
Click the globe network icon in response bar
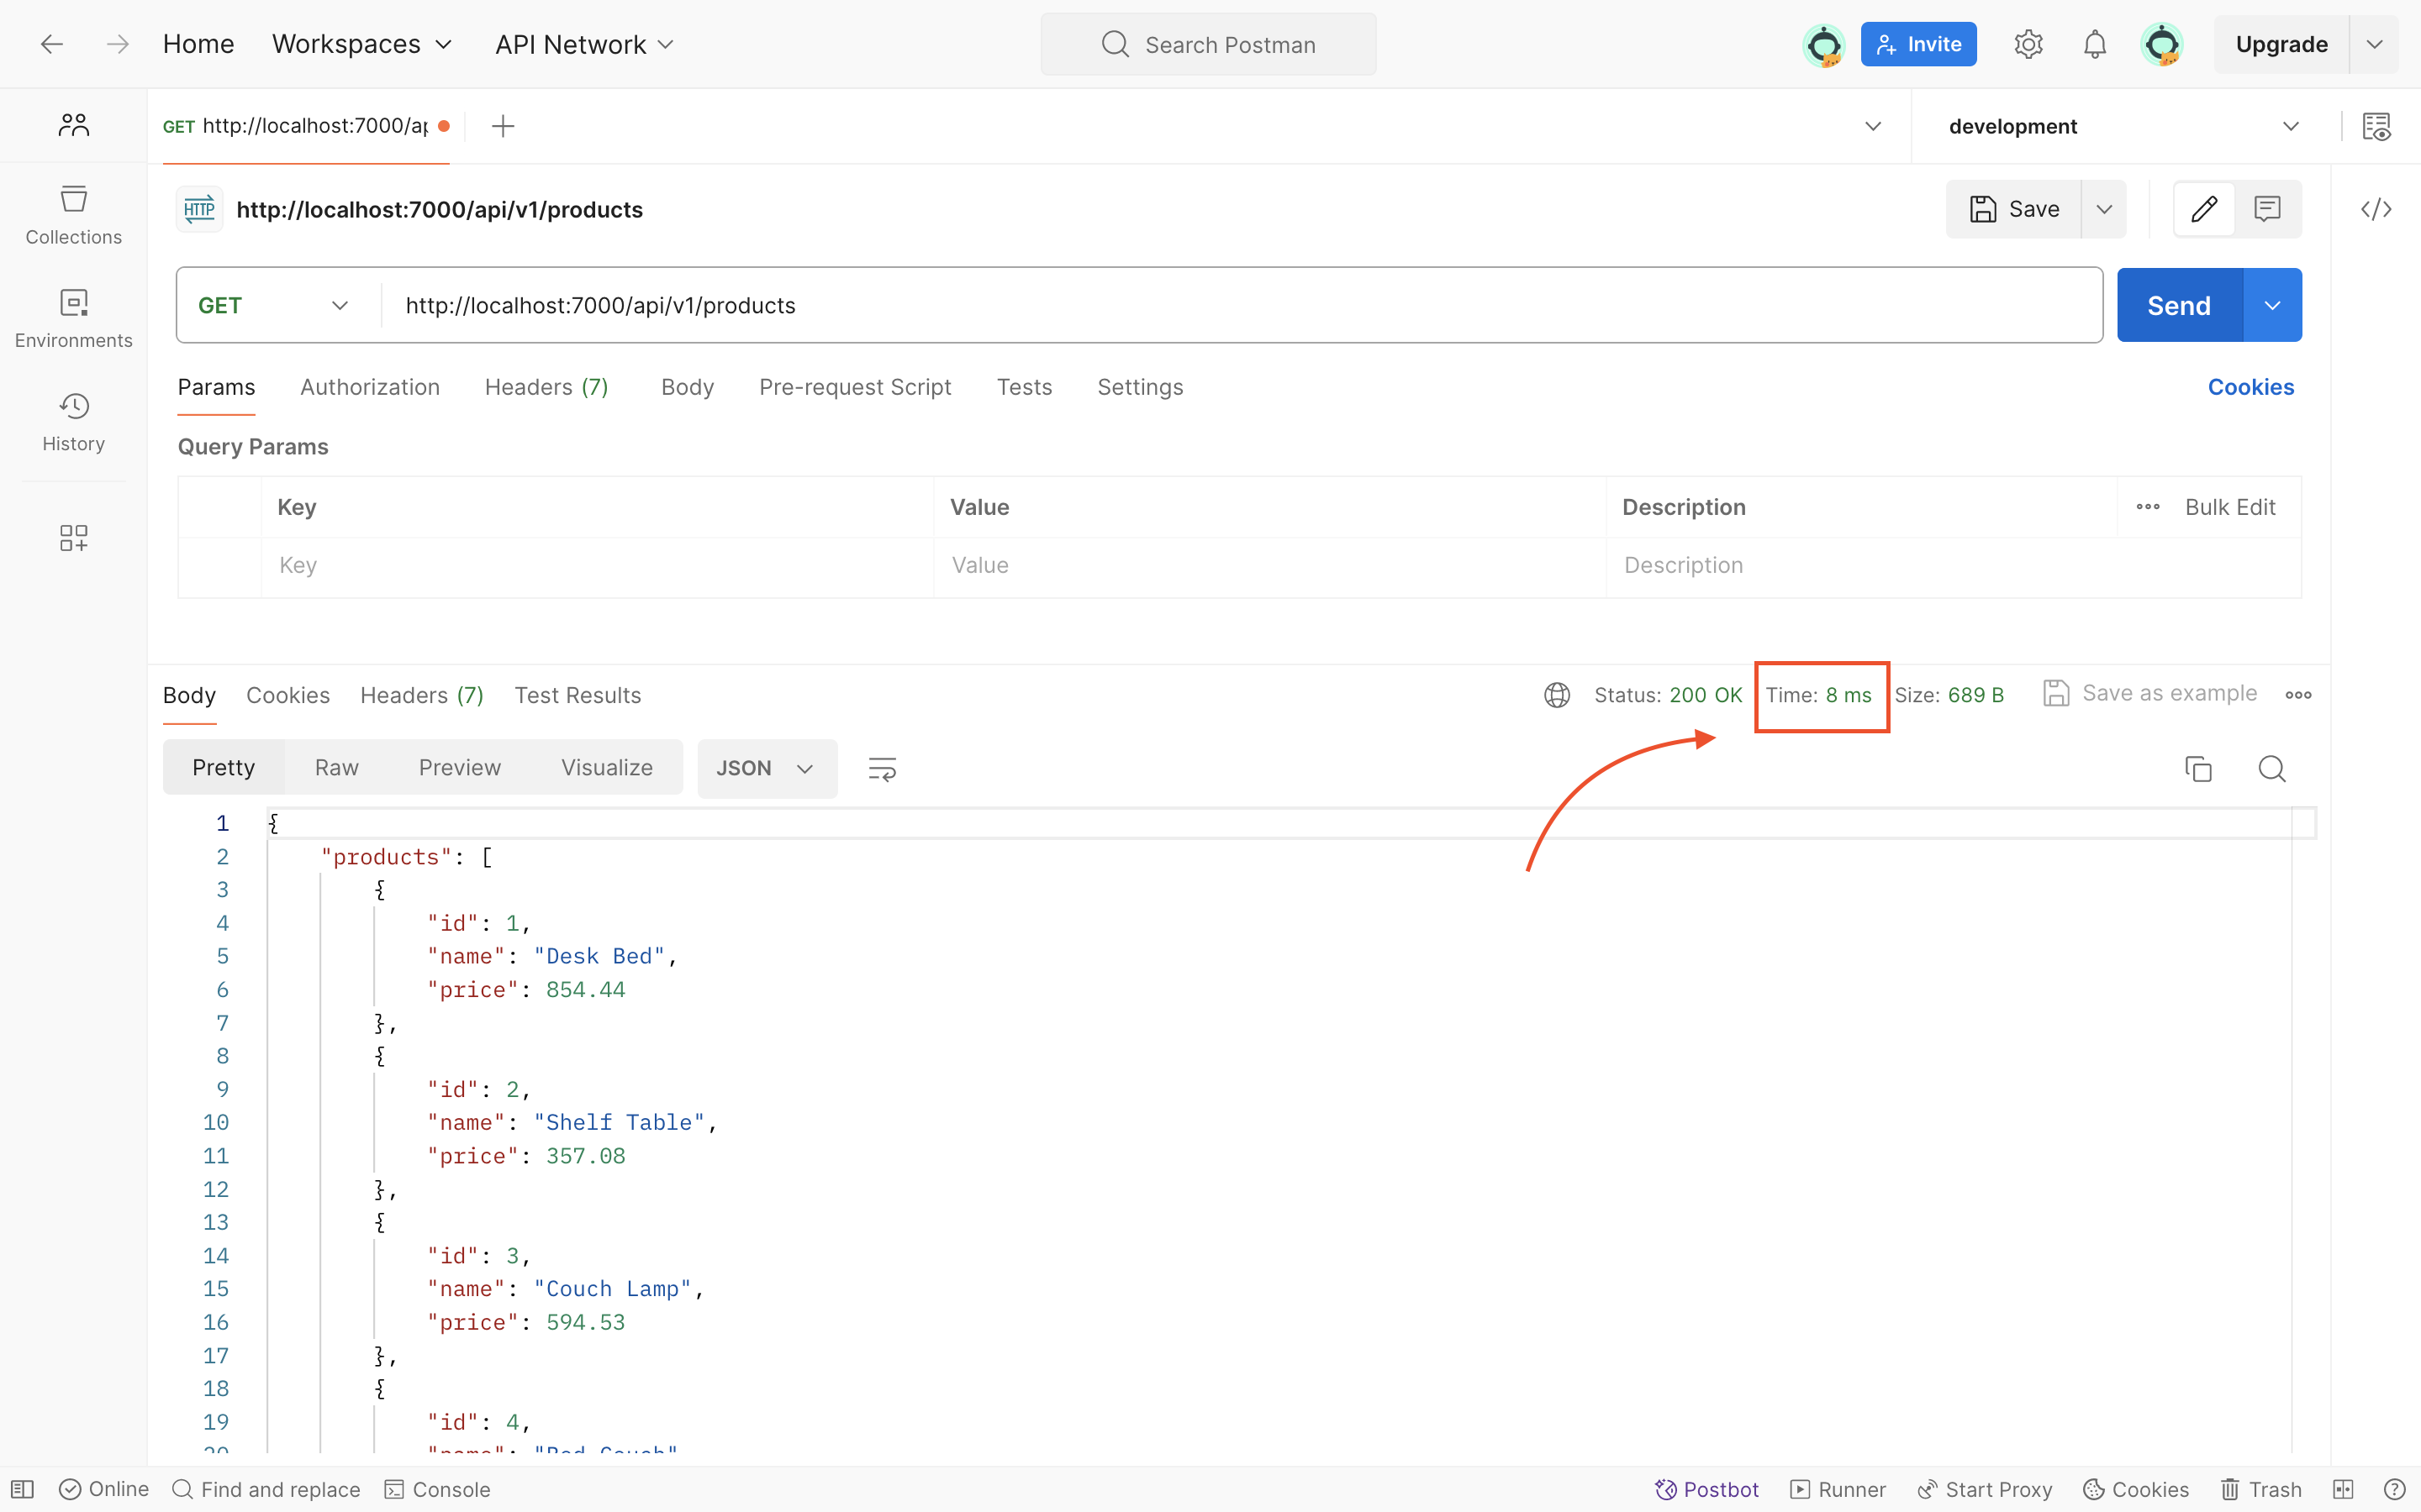tap(1557, 695)
